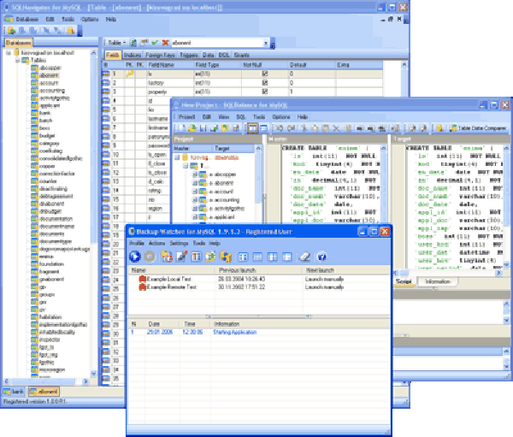Click profile wizard icon after Stop button

[x=167, y=257]
